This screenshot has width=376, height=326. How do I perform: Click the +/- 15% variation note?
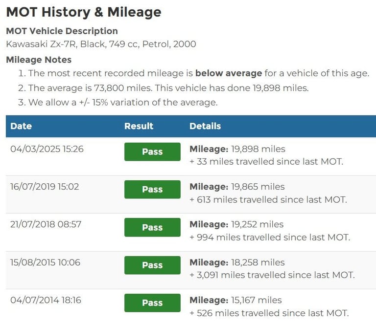(123, 103)
